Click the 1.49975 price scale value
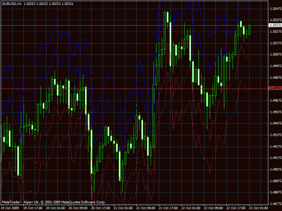The height and width of the screenshot is (211, 282). point(276,66)
